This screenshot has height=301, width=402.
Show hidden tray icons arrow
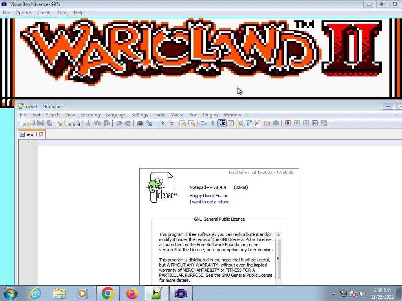[x=334, y=294]
